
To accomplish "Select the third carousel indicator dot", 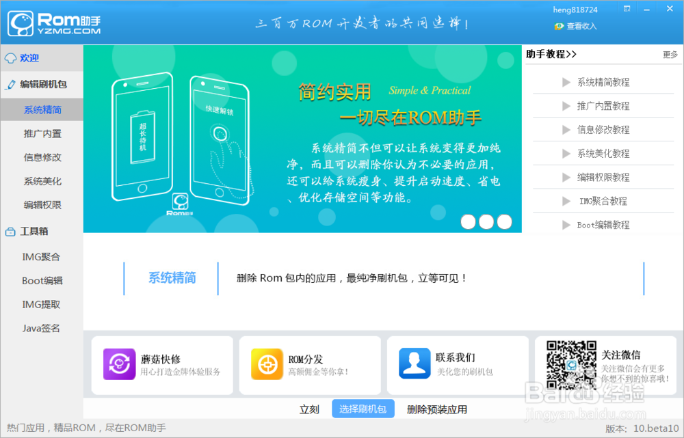I will pos(503,221).
